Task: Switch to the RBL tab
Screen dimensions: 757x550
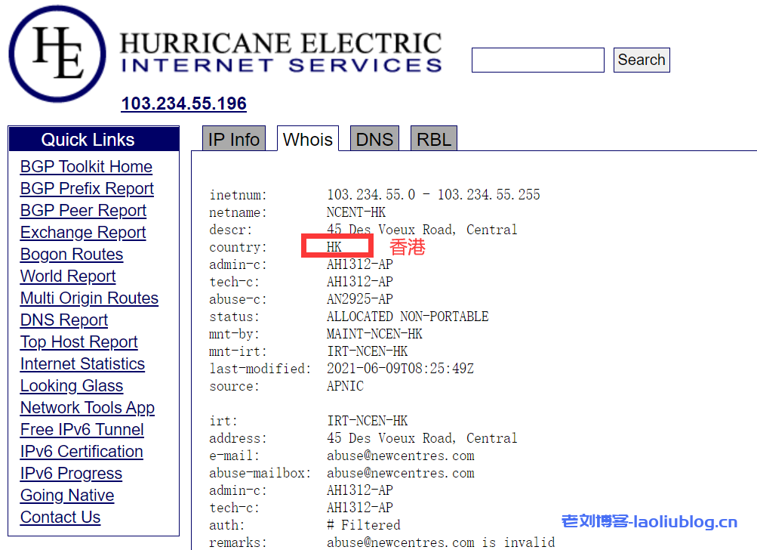Action: tap(434, 140)
